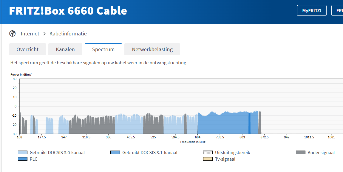This screenshot has width=343, height=172.
Task: Click the 803 MHz axis label
Action: click(x=242, y=137)
